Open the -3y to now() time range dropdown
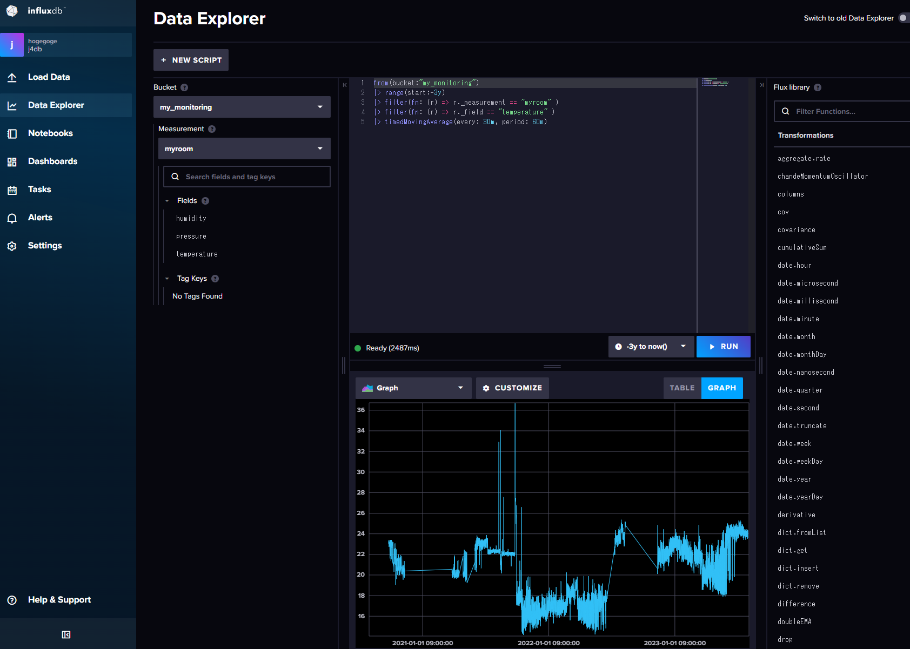The width and height of the screenshot is (910, 649). pyautogui.click(x=651, y=347)
